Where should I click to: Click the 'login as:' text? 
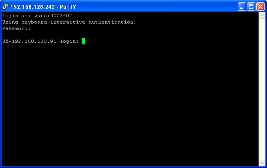(x=16, y=16)
